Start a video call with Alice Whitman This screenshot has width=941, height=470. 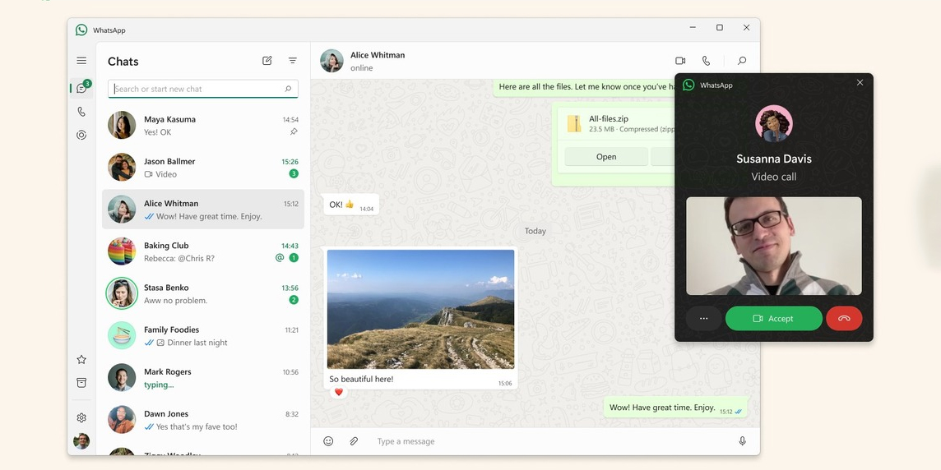point(680,61)
